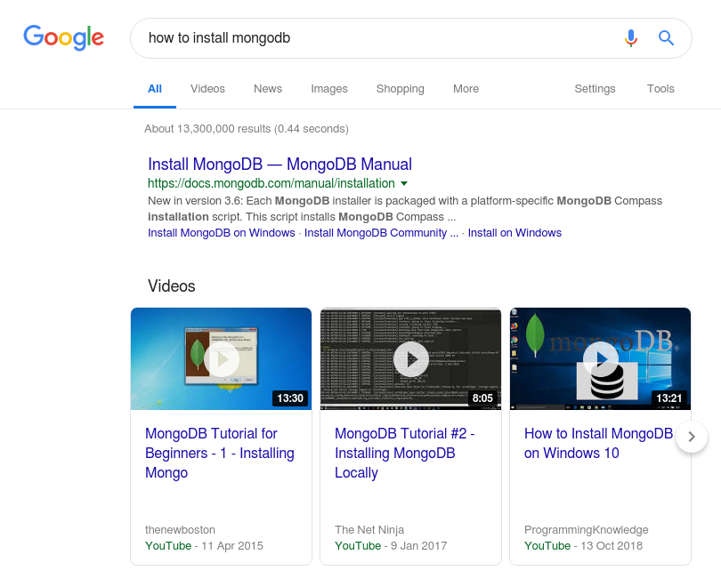Open 'Install MongoDB Community ...' sitelink
This screenshot has width=721, height=587.
(381, 233)
